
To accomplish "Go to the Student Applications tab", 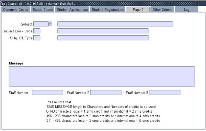I will tap(72, 10).
